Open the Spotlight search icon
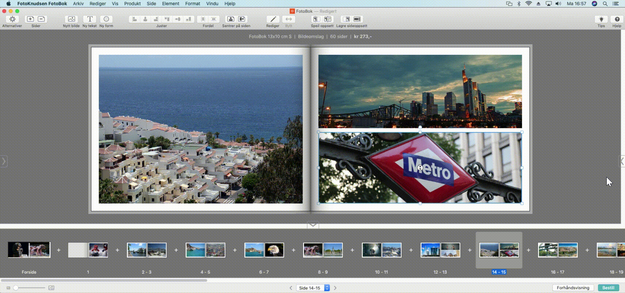This screenshot has height=293, width=625. (x=605, y=4)
